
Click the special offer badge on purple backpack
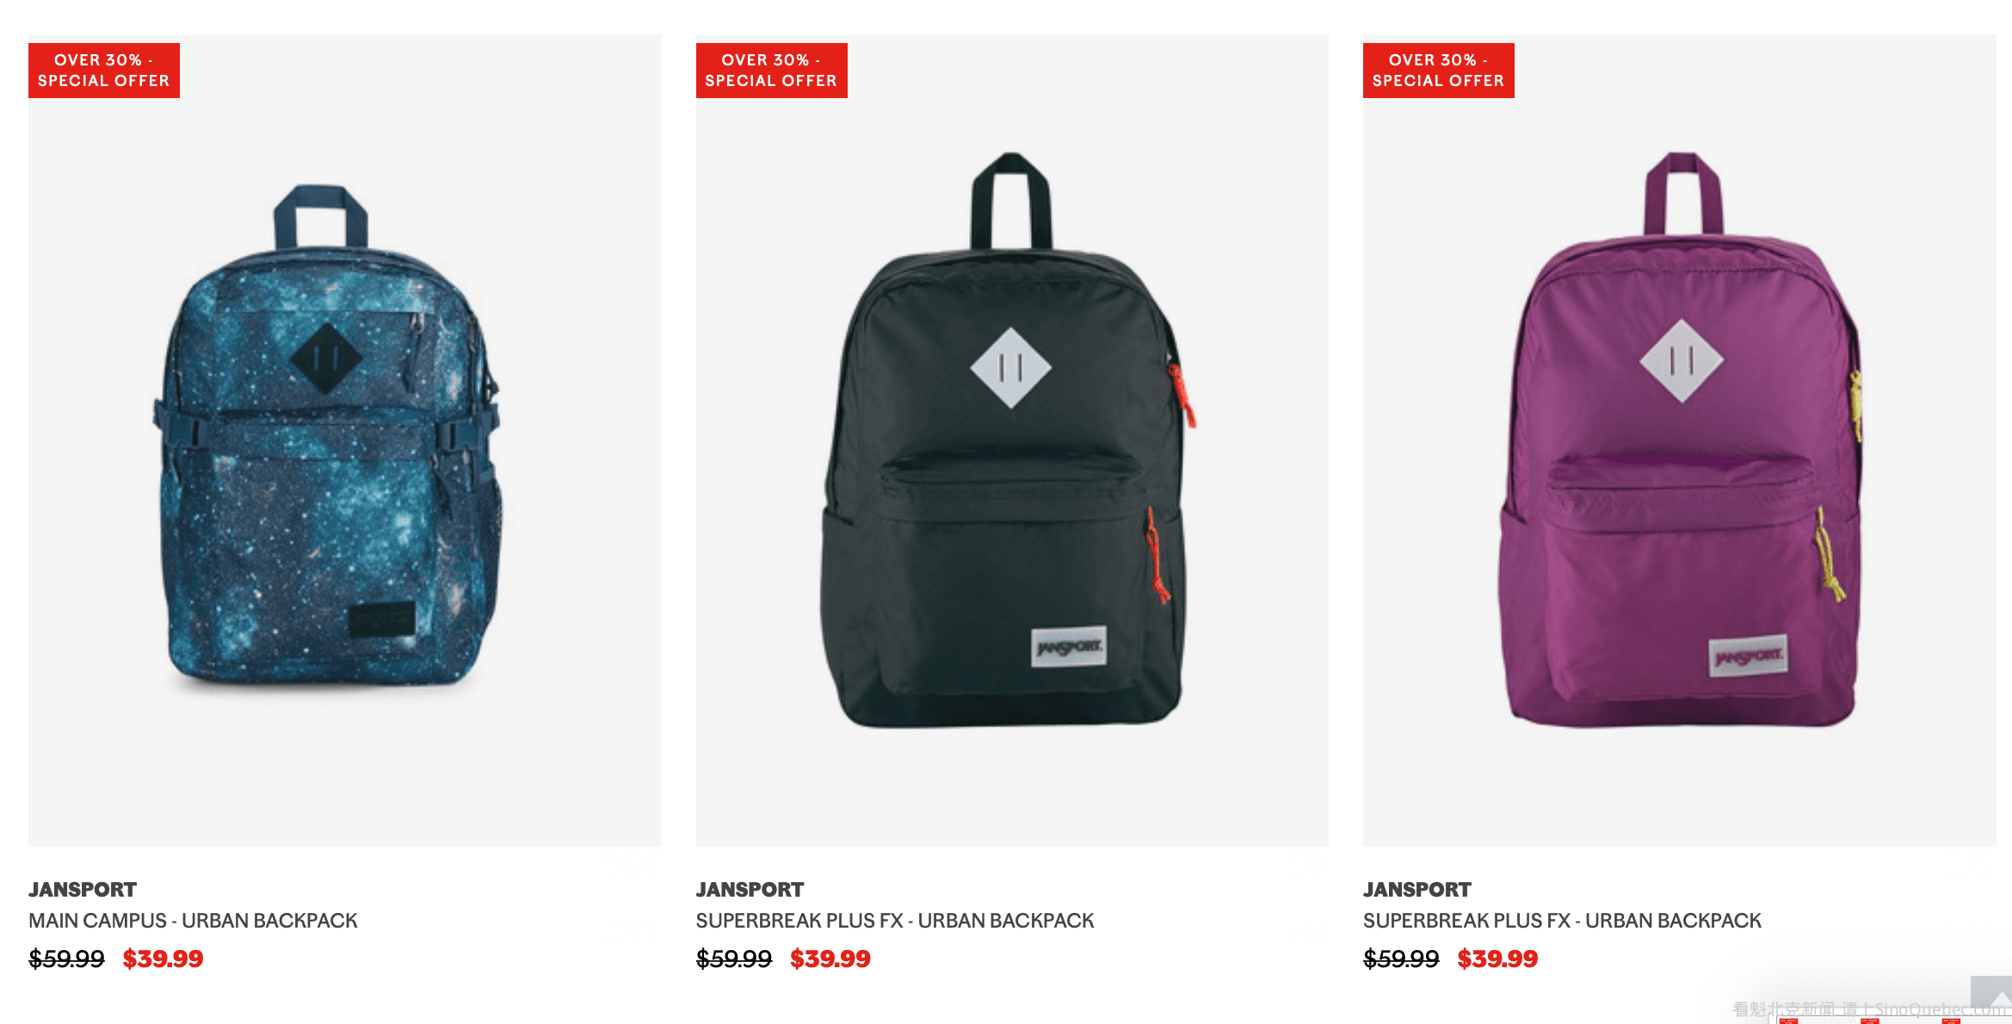pos(1439,71)
